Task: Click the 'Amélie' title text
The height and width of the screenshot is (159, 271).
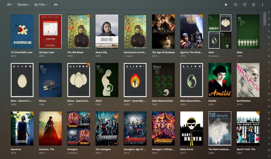Action: (x=212, y=101)
